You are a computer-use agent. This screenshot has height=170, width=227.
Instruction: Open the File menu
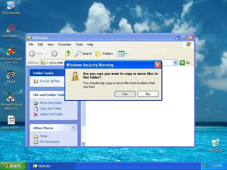31,44
